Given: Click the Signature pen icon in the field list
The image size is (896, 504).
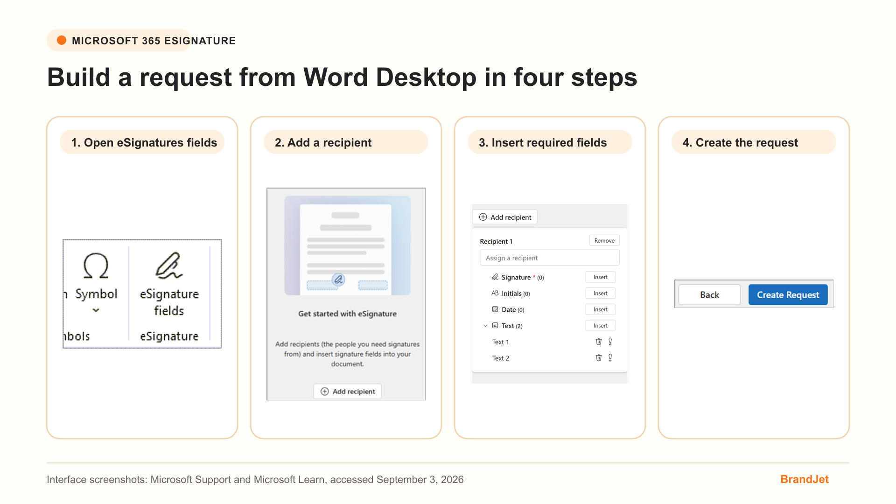Looking at the screenshot, I should coord(495,277).
